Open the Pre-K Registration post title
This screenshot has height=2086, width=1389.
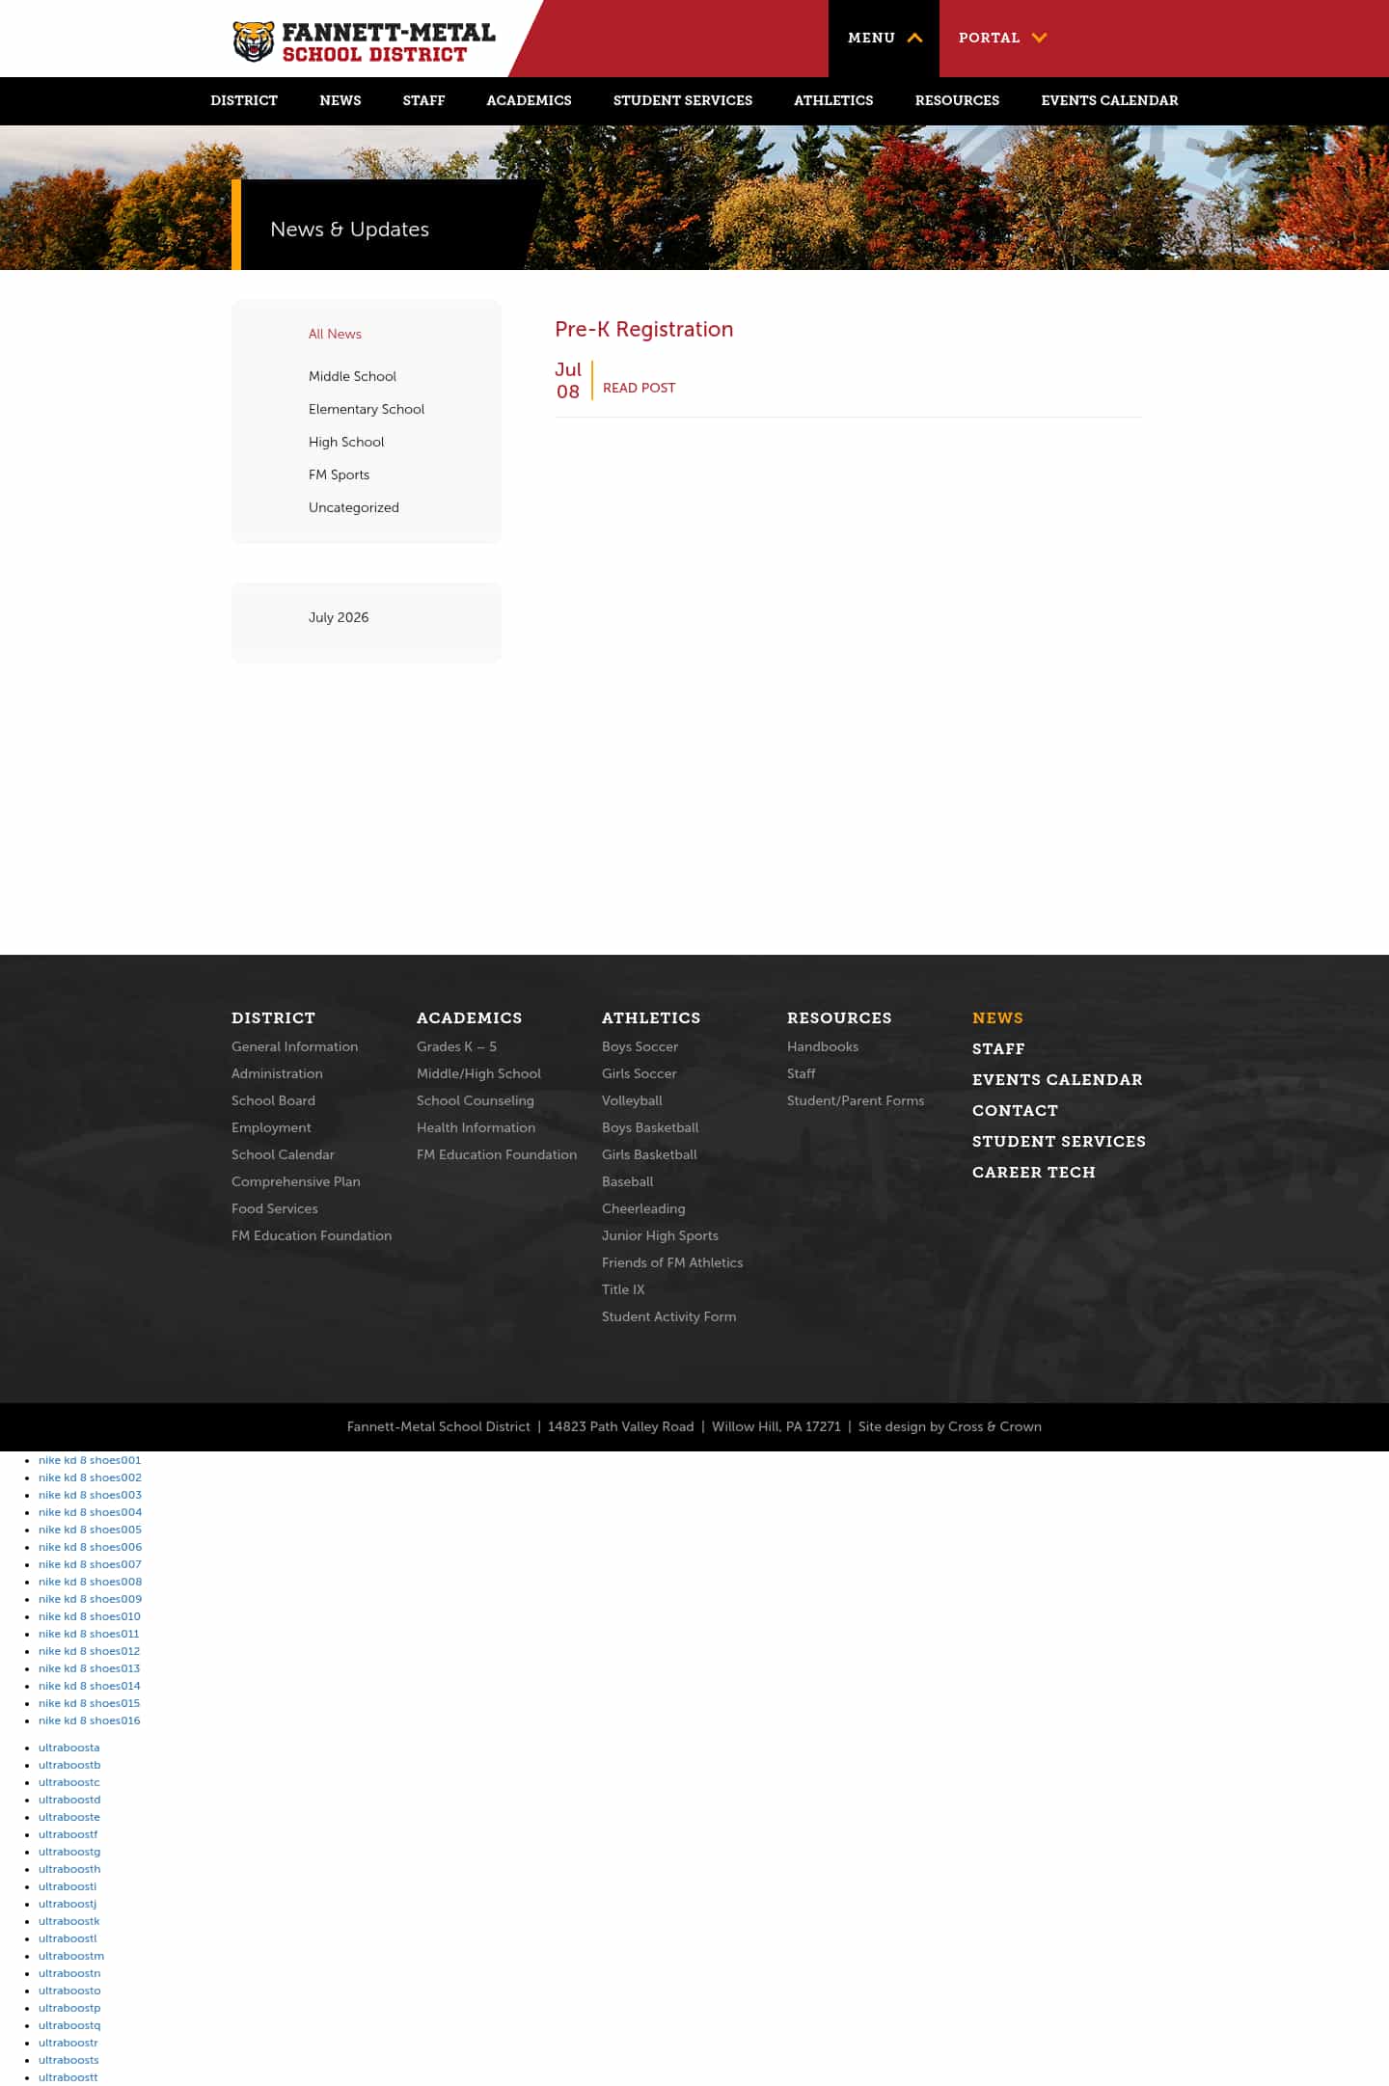pos(644,329)
